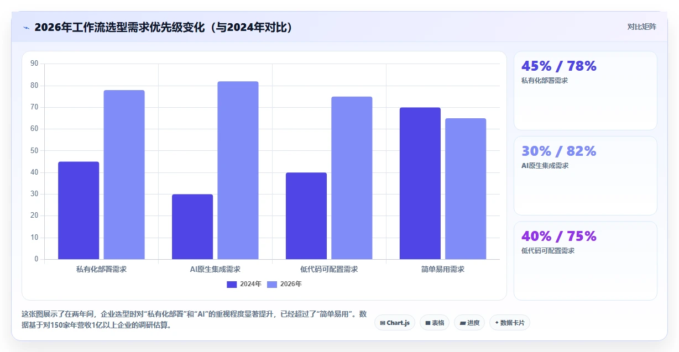Click the header icon beside the chart title
The image size is (679, 352).
(27, 27)
